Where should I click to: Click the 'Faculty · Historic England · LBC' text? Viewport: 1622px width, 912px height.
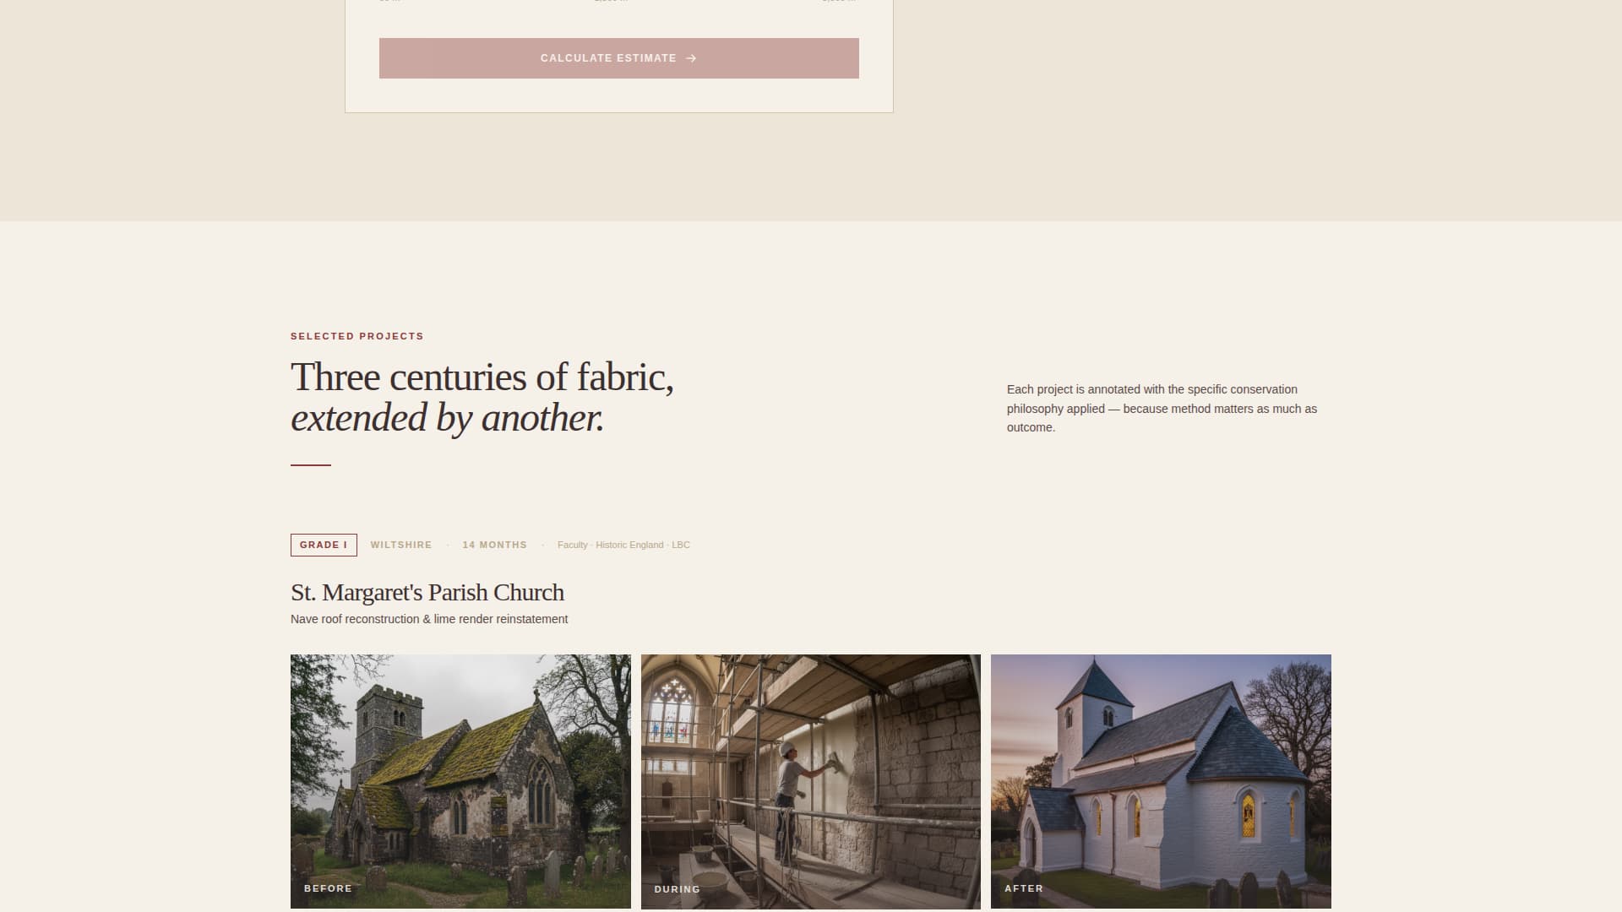coord(623,545)
